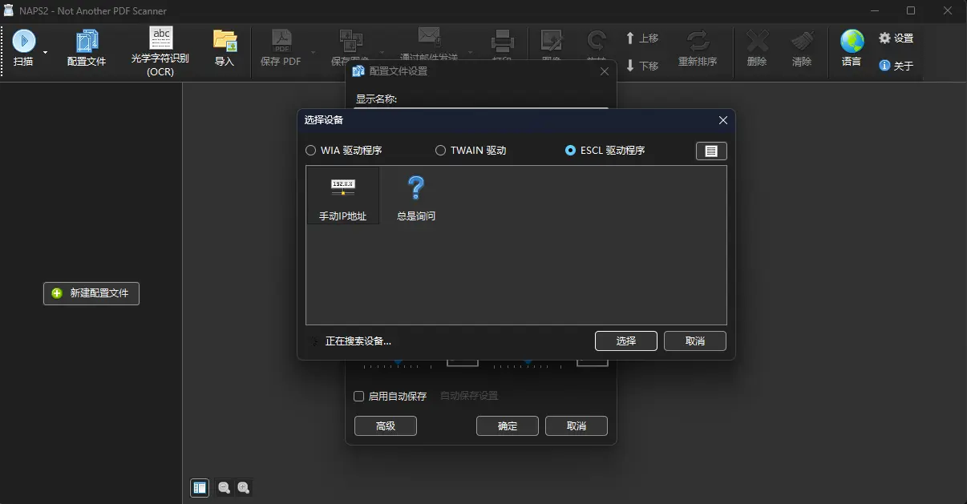This screenshot has width=967, height=504.
Task: Open 设置 with the gear icon
Action: pos(896,38)
